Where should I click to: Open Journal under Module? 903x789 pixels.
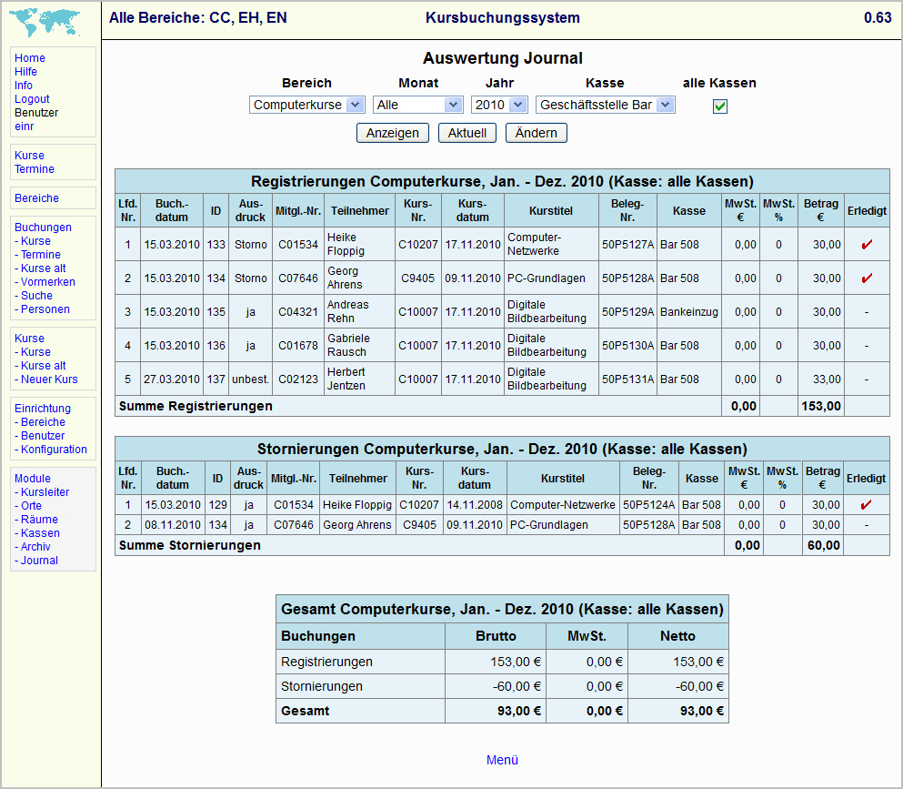(40, 561)
